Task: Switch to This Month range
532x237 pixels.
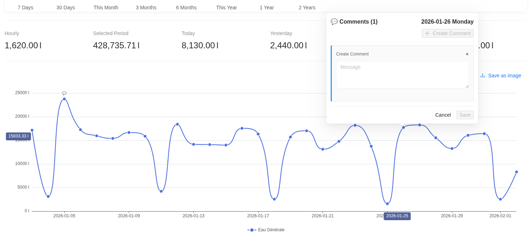Action: (x=106, y=8)
